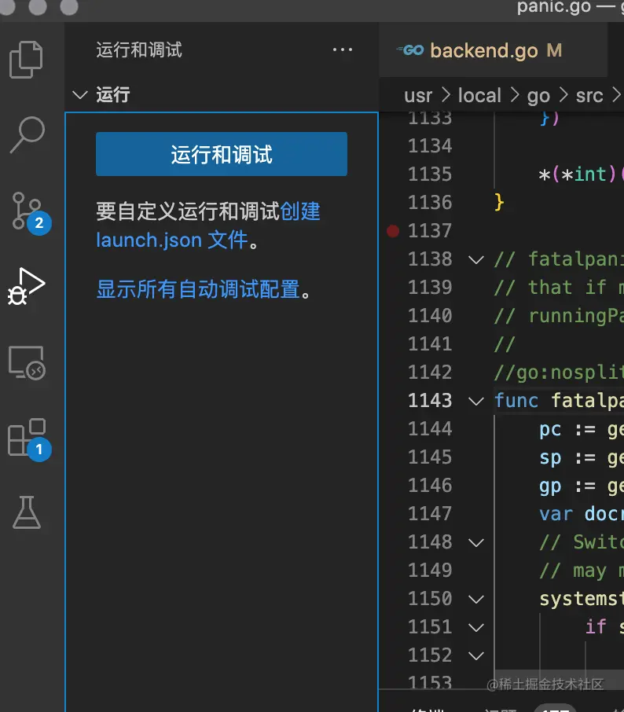Screen dimensions: 624x712
Task: Collapse the 运行 section
Action: (80, 95)
